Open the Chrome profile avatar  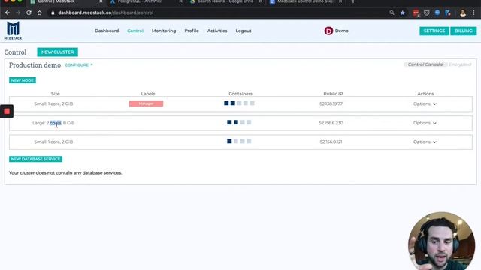point(463,13)
